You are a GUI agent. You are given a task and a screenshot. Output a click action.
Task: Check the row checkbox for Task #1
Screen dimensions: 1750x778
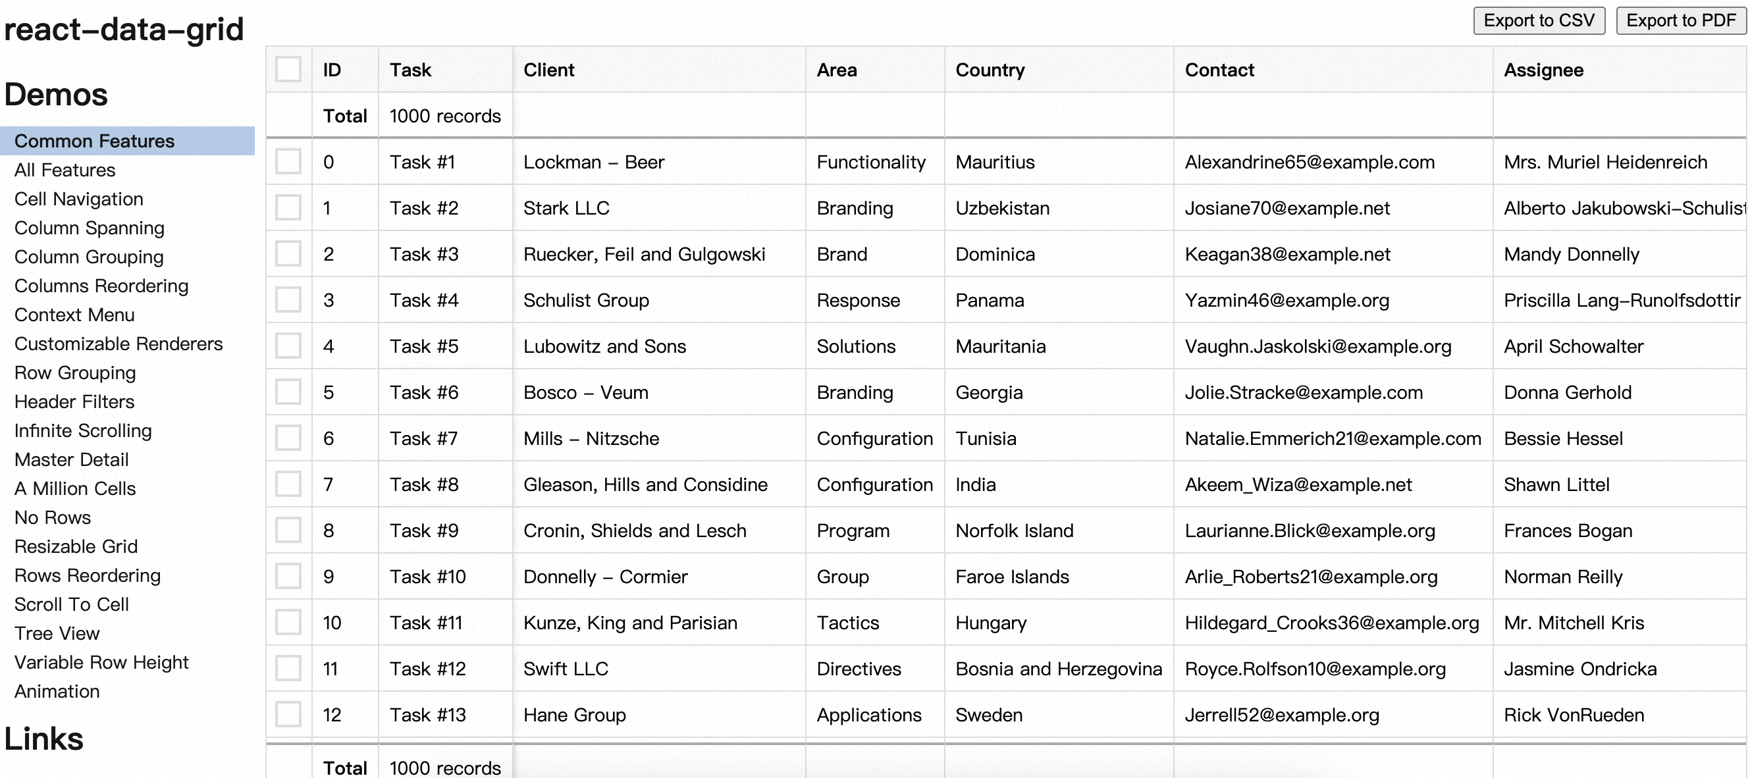pos(288,161)
